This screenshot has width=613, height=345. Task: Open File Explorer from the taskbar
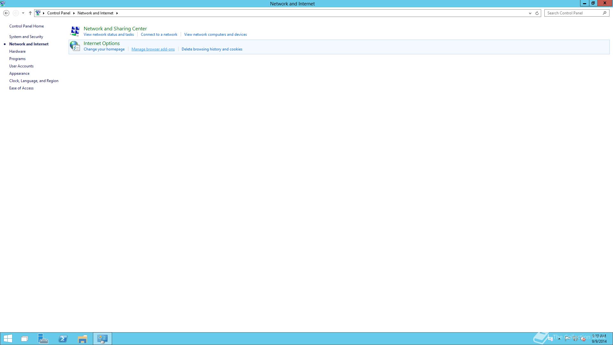coord(82,339)
